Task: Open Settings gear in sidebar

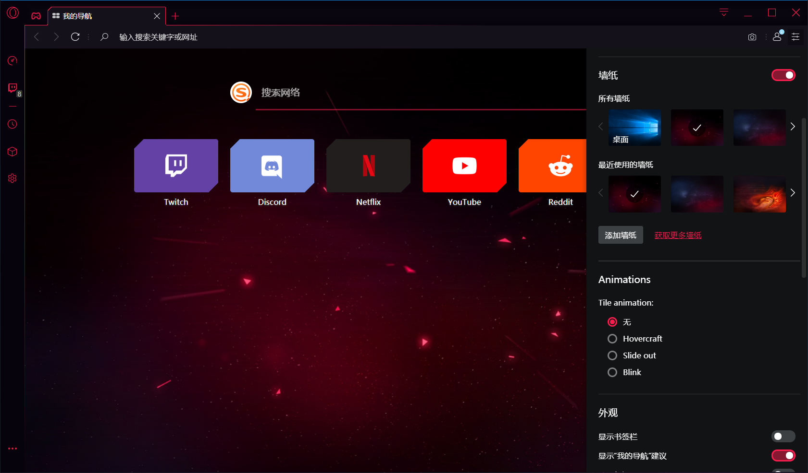Action: click(12, 178)
